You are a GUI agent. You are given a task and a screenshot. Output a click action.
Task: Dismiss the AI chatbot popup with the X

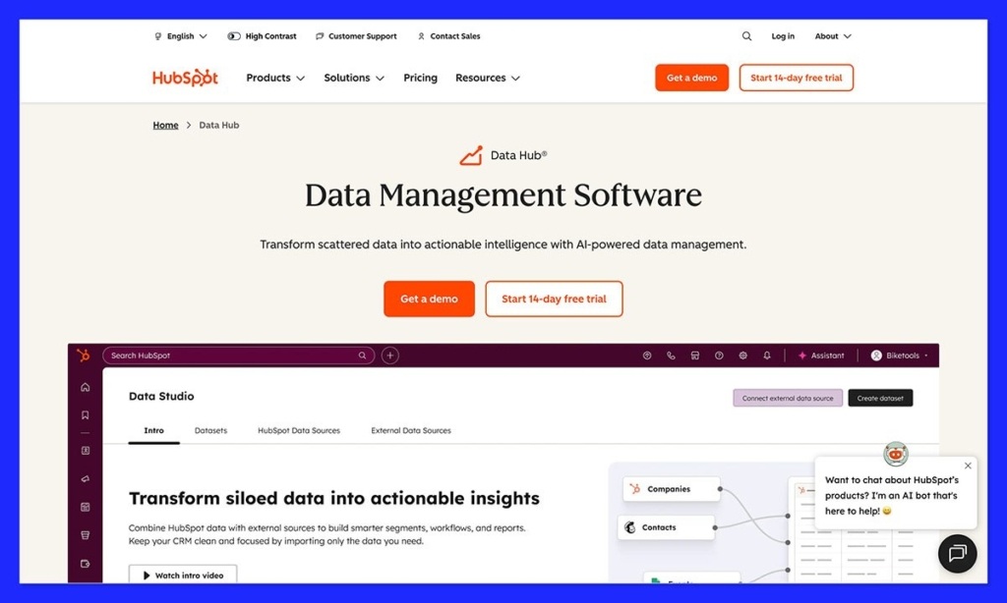click(968, 466)
